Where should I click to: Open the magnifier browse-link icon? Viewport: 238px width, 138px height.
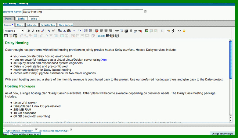(122, 31)
